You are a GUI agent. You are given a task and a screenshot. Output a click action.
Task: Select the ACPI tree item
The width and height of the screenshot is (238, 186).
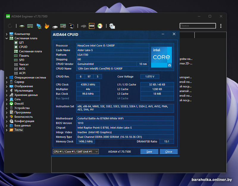click(x=20, y=73)
